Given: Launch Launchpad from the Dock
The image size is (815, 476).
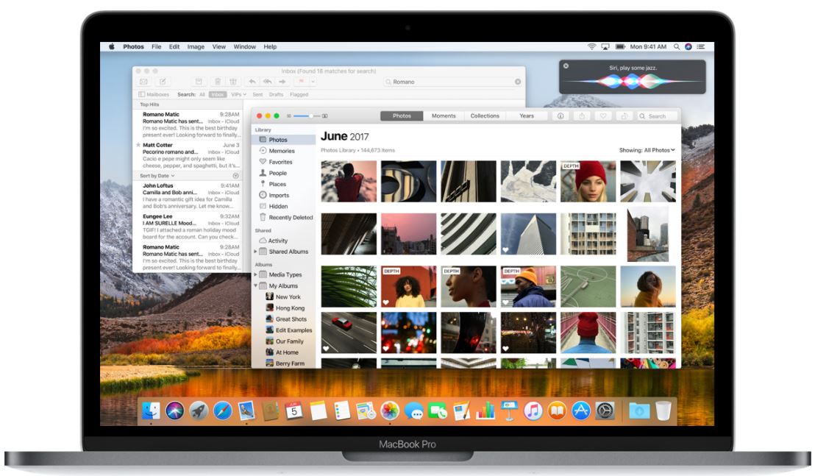Looking at the screenshot, I should 199,411.
